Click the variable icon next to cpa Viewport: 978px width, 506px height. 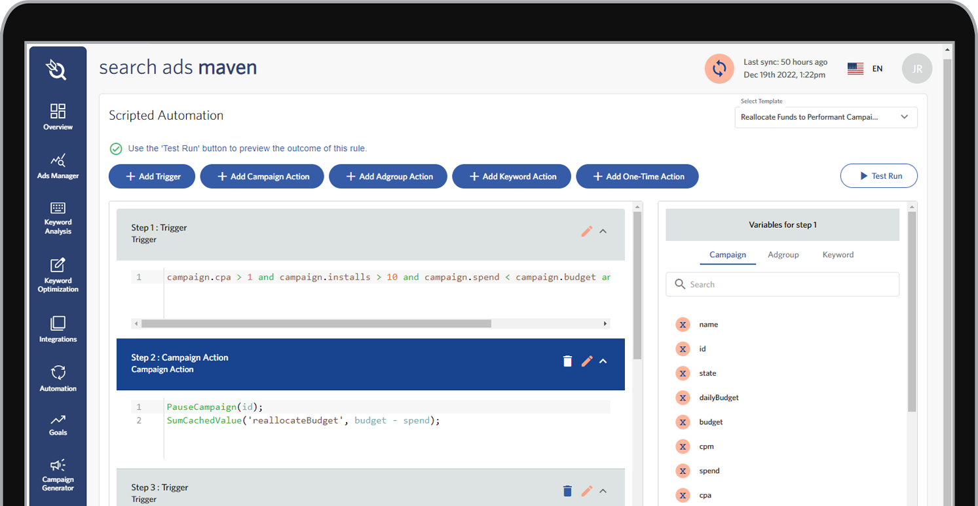tap(683, 495)
